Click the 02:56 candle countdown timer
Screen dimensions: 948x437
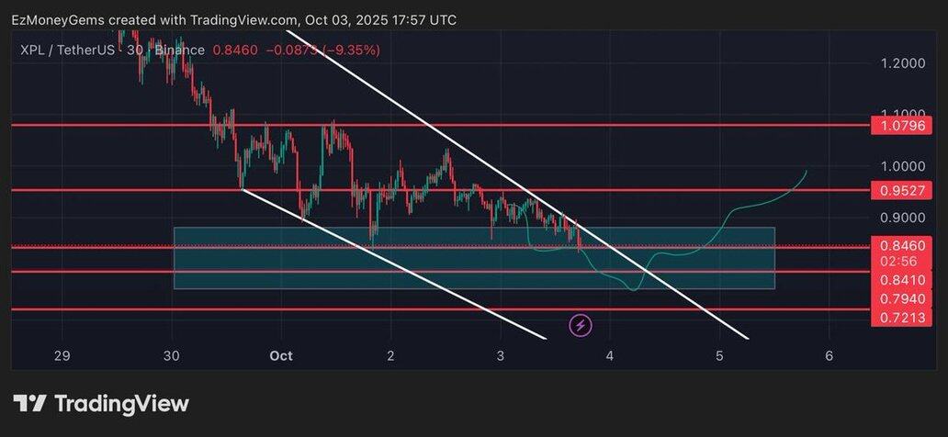(896, 261)
